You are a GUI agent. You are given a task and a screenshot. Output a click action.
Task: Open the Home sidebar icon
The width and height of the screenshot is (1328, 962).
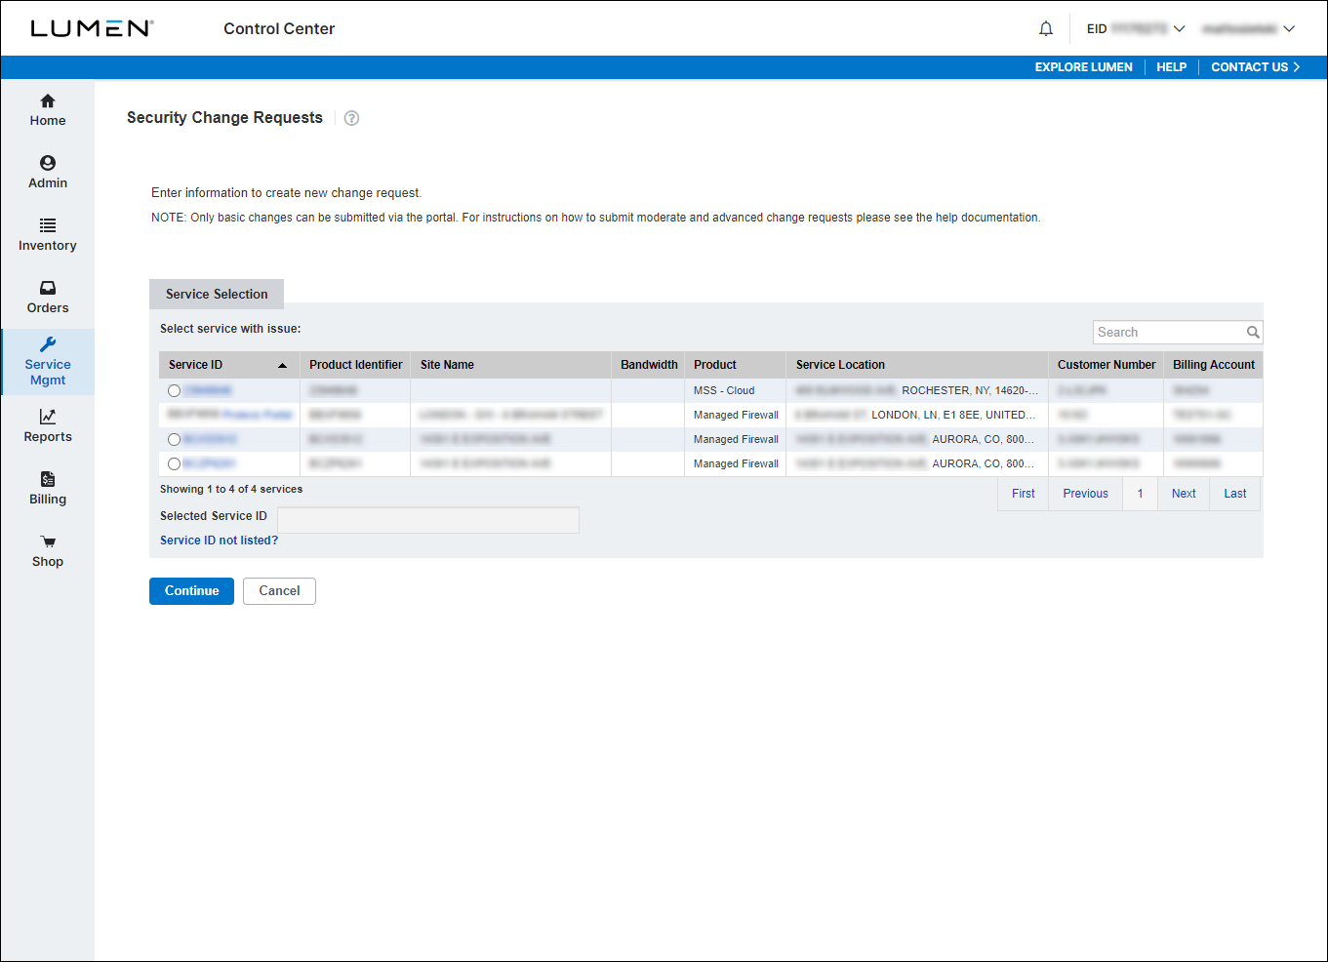pos(48,100)
